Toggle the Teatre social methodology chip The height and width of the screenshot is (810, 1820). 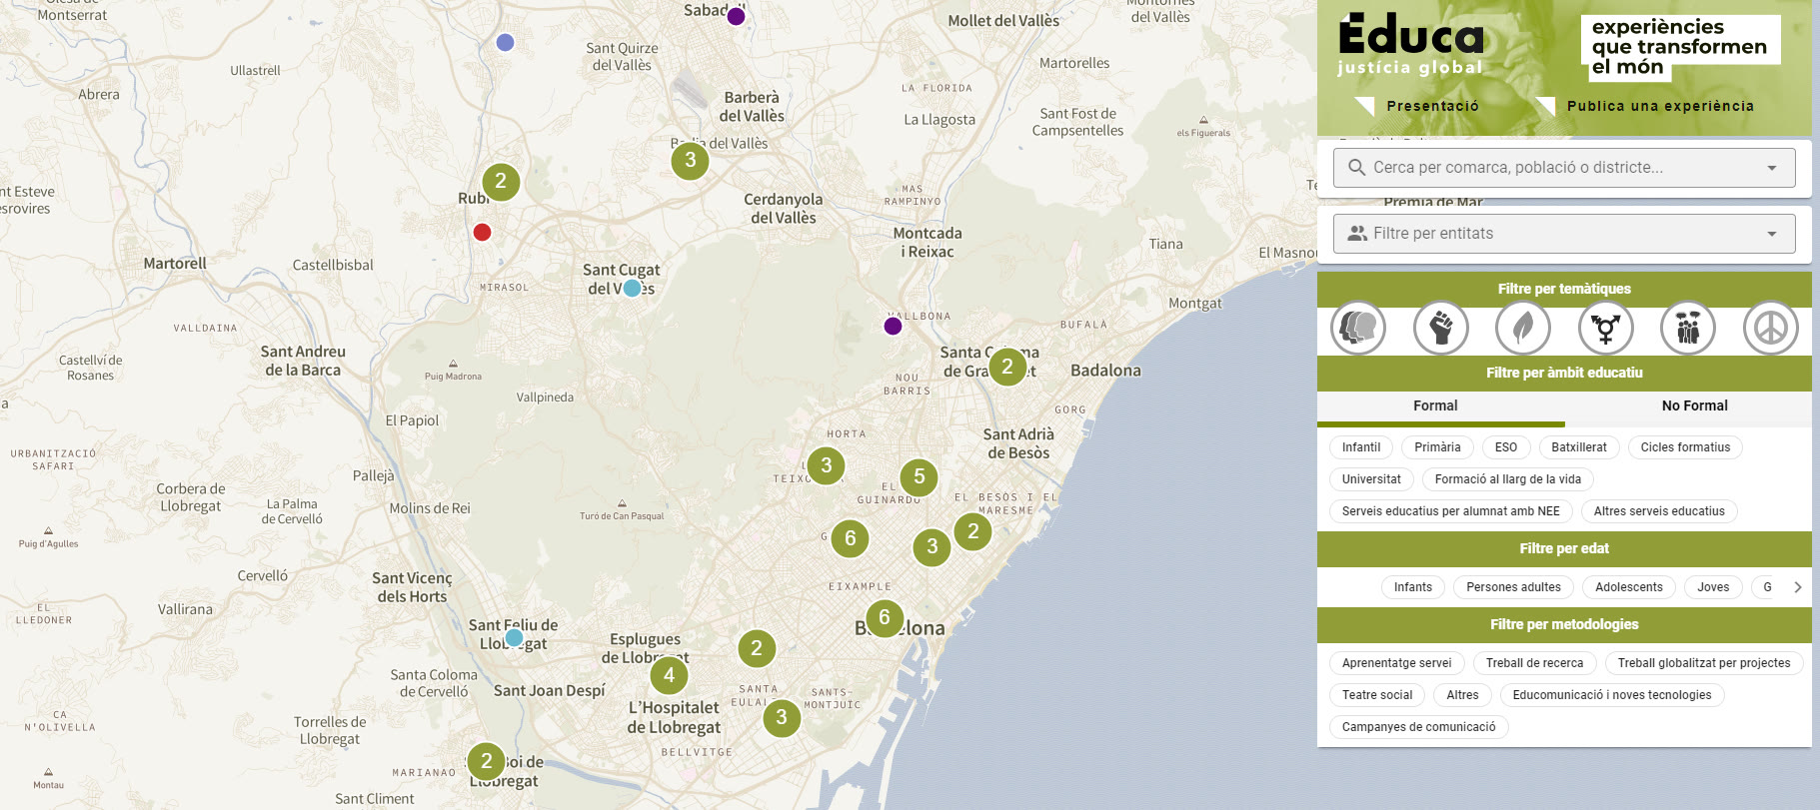click(x=1377, y=695)
